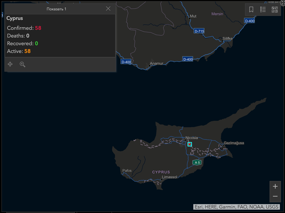Click the Cyprus heading in popup

[15, 19]
